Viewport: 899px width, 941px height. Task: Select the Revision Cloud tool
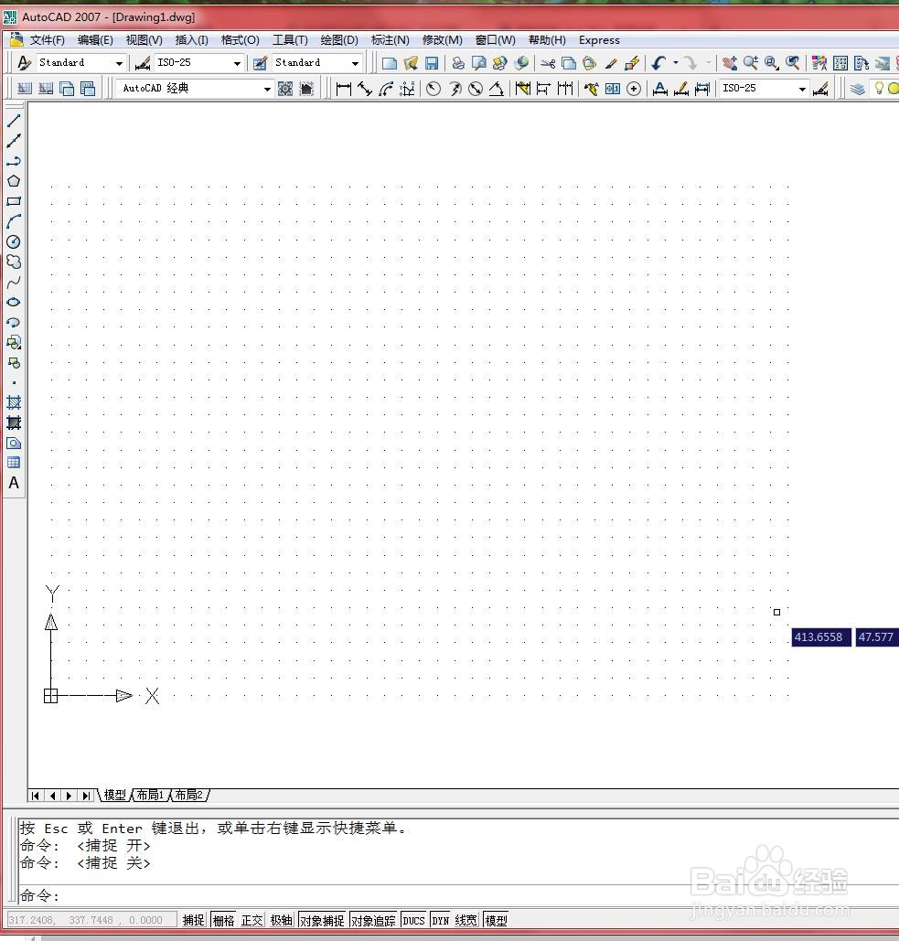coord(14,262)
